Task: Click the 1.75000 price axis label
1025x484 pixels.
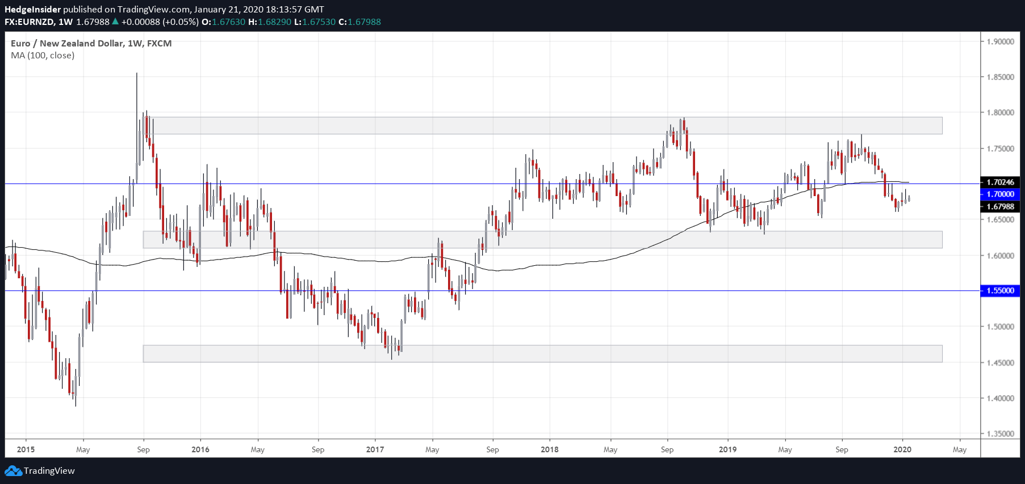Action: tap(1000, 148)
